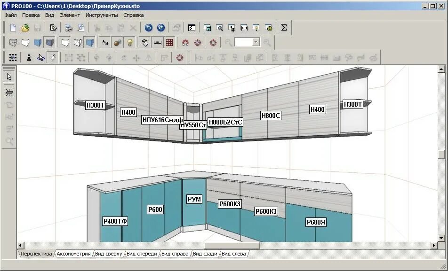Toggle photorealistic rendering sphere button
The height and width of the screenshot is (271, 448).
point(118,43)
